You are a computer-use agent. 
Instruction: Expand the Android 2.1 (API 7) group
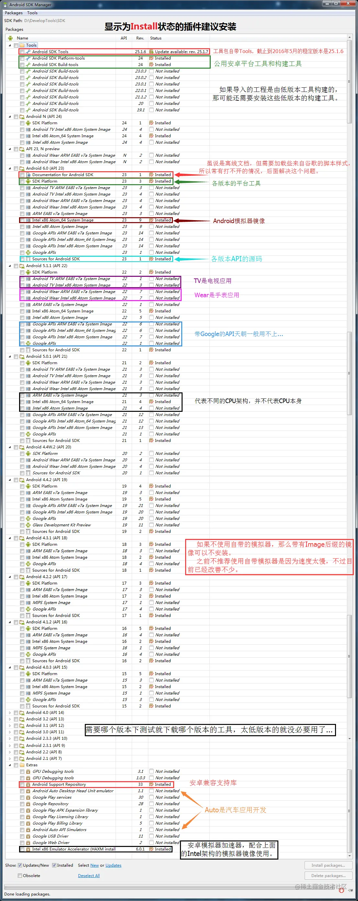[x=10, y=758]
